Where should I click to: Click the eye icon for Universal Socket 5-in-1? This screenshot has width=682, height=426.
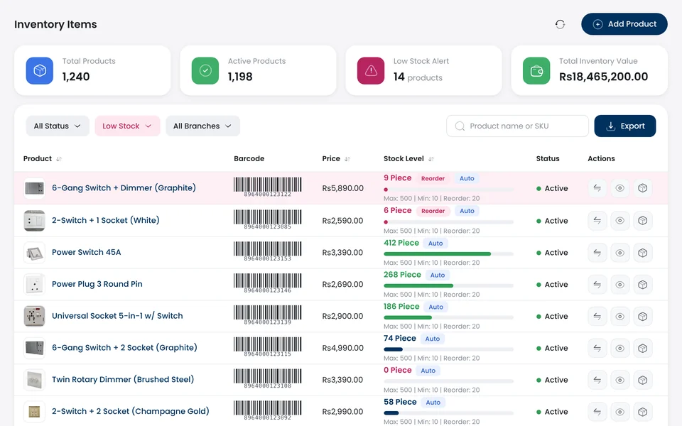tap(619, 317)
